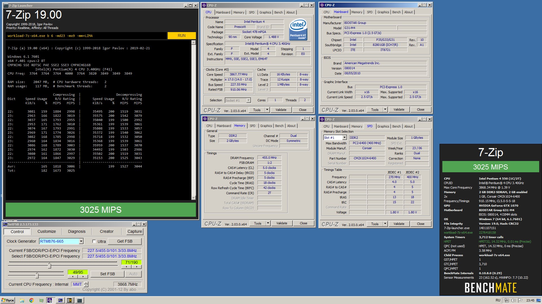Open the volume tray icon
This screenshot has width=542, height=304.
pos(513,300)
